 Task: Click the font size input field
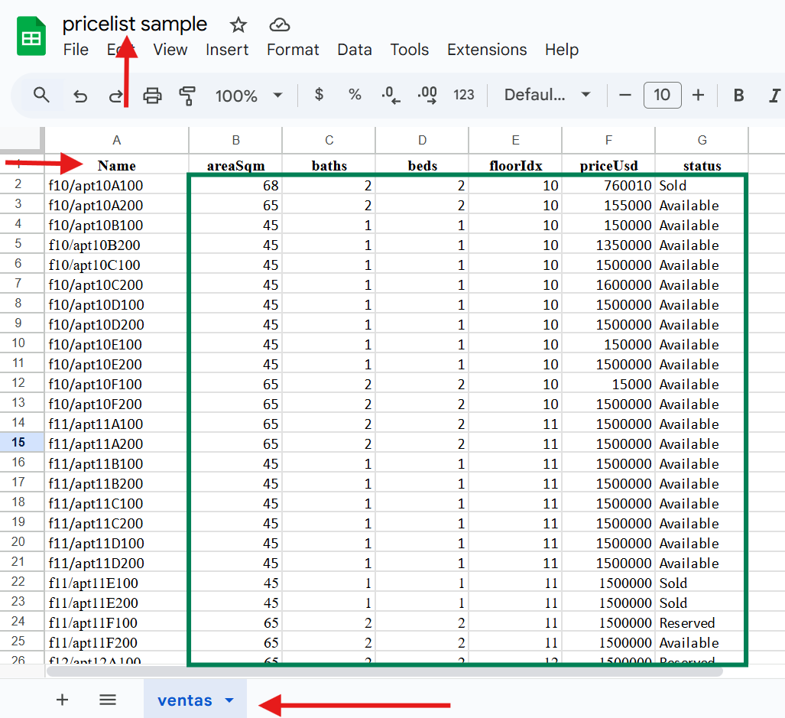[662, 95]
